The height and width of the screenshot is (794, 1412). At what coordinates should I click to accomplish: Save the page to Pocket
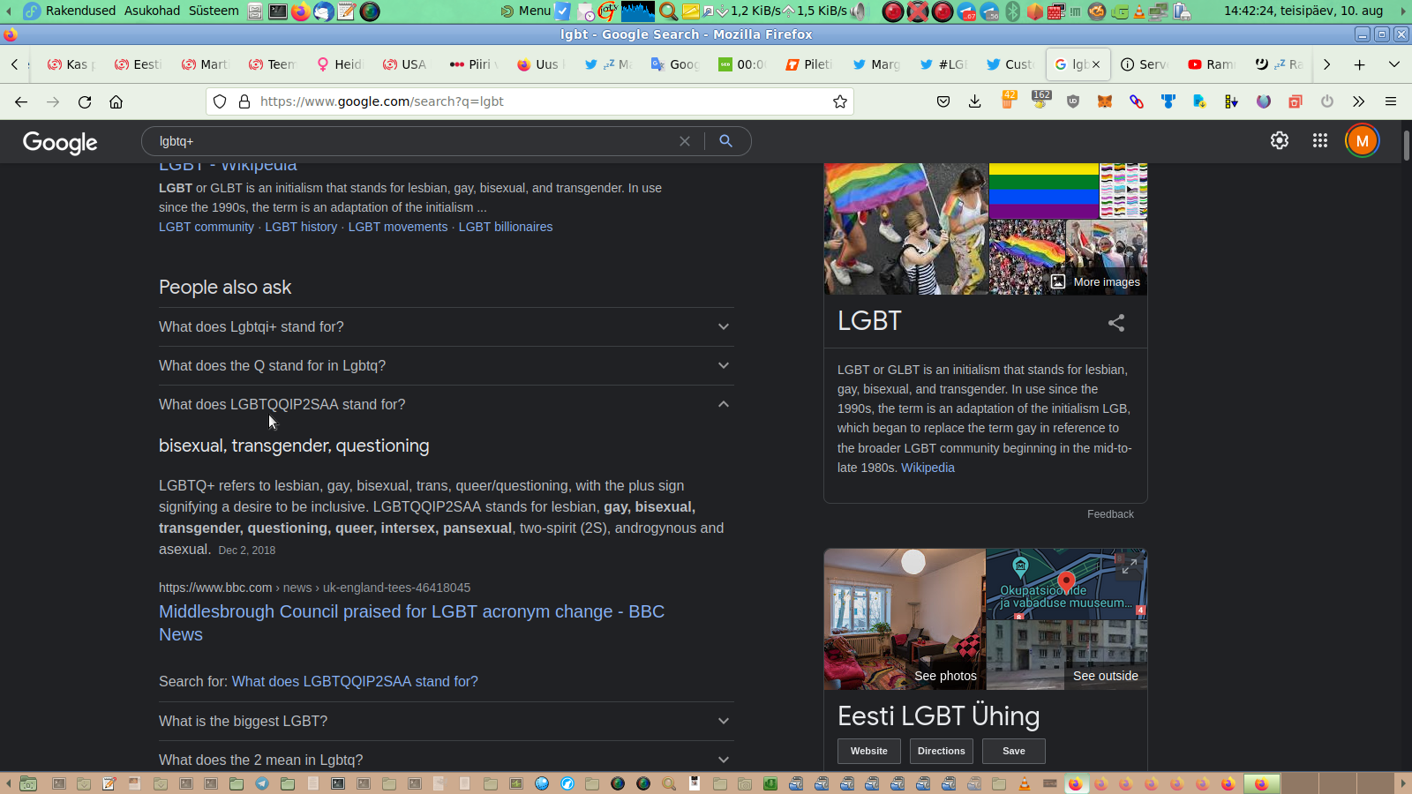[x=943, y=101]
